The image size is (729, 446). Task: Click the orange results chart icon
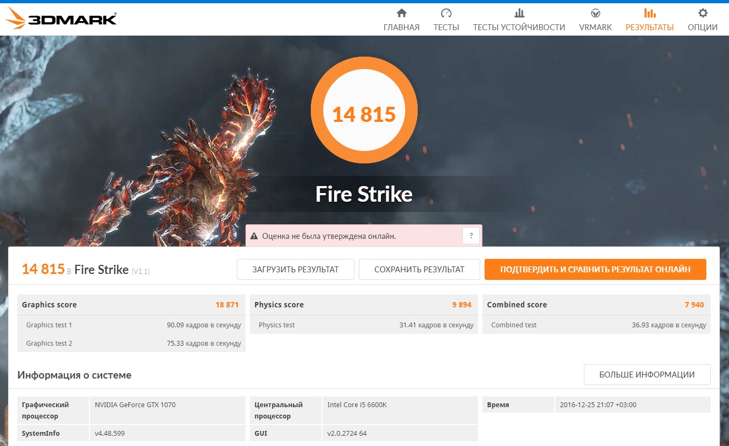pyautogui.click(x=650, y=13)
